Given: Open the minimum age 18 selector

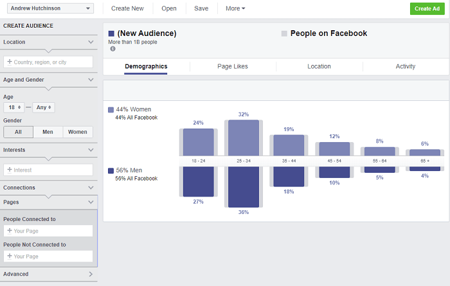Looking at the screenshot, I should 14,107.
